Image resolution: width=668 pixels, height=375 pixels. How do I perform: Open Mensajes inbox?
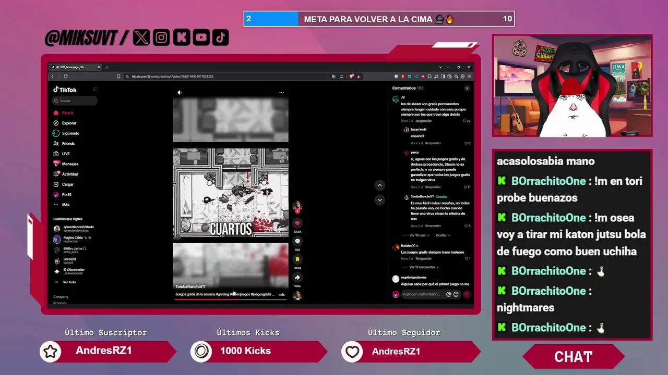pos(66,164)
